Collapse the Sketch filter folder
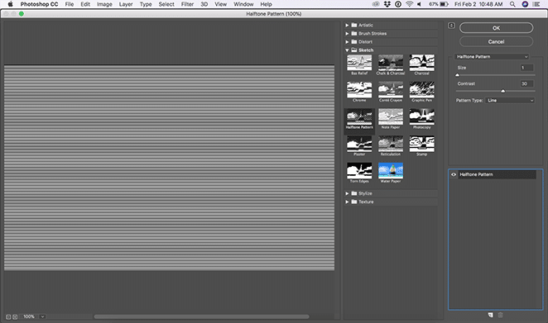This screenshot has width=548, height=323. click(x=347, y=50)
